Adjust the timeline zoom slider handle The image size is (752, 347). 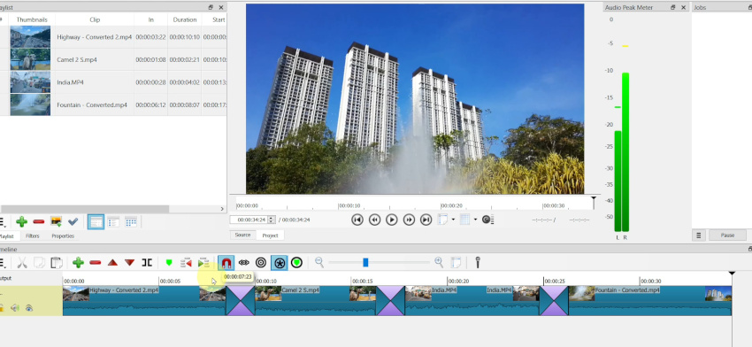tap(365, 262)
